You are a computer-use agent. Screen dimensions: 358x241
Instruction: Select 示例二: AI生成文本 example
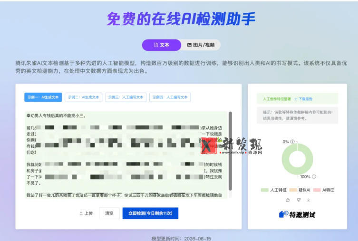pos(84,97)
